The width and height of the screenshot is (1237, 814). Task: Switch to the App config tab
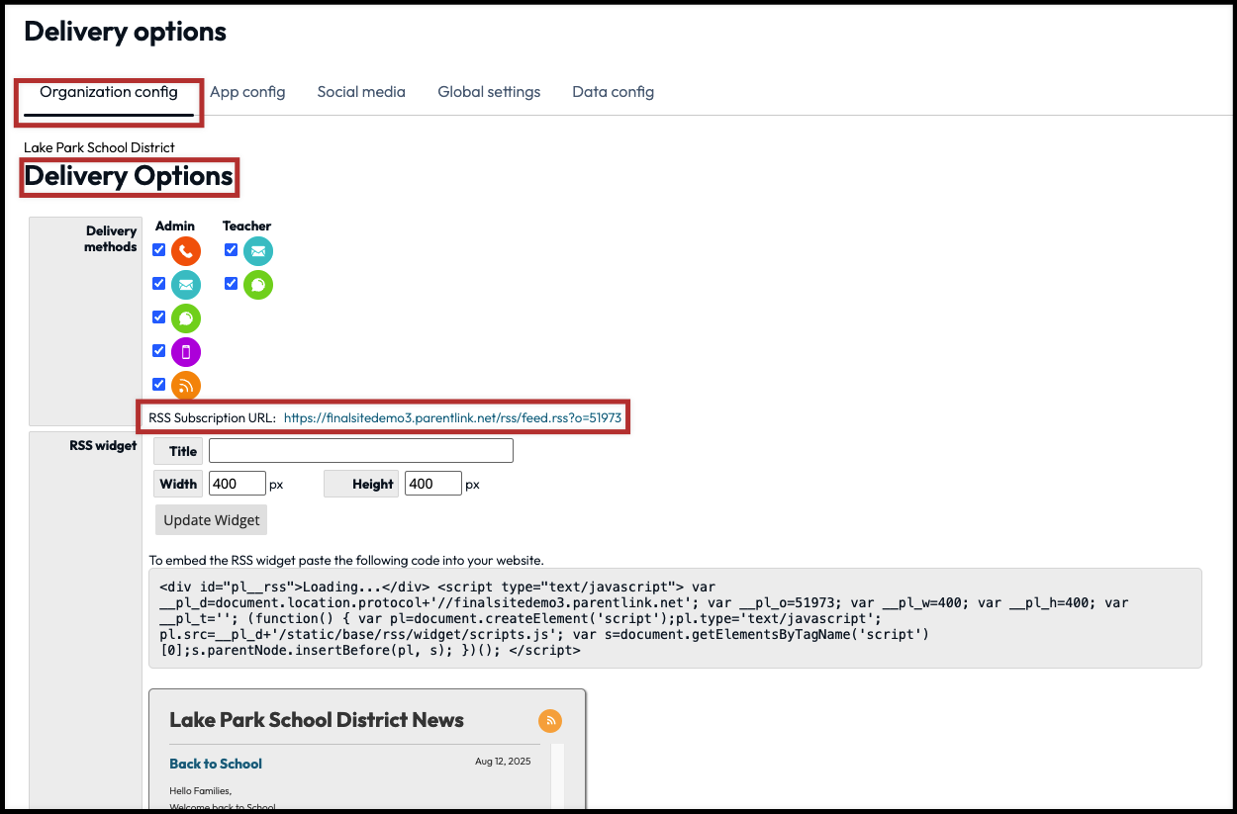247,92
